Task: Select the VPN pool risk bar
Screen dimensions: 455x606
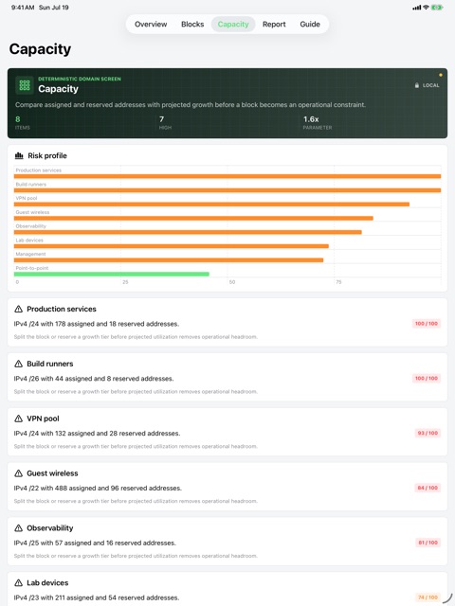Action: [211, 205]
